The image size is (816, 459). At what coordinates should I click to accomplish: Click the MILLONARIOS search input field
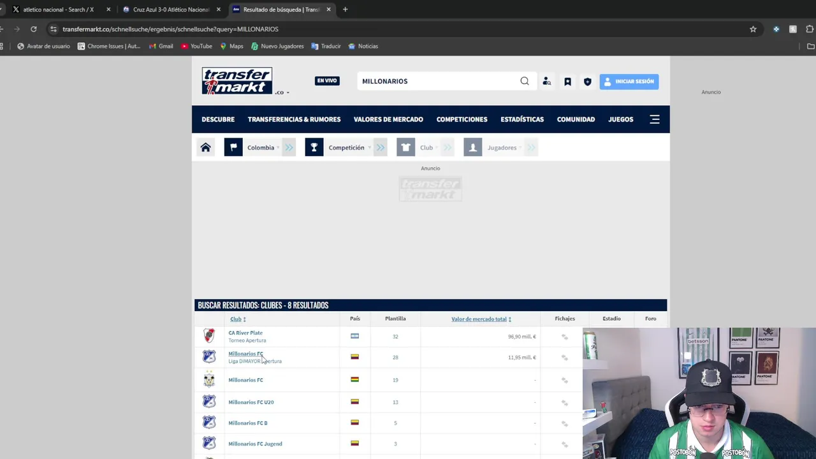tap(439, 81)
